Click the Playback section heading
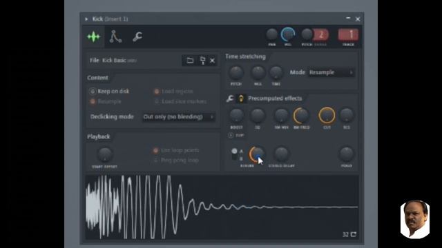 pos(98,136)
